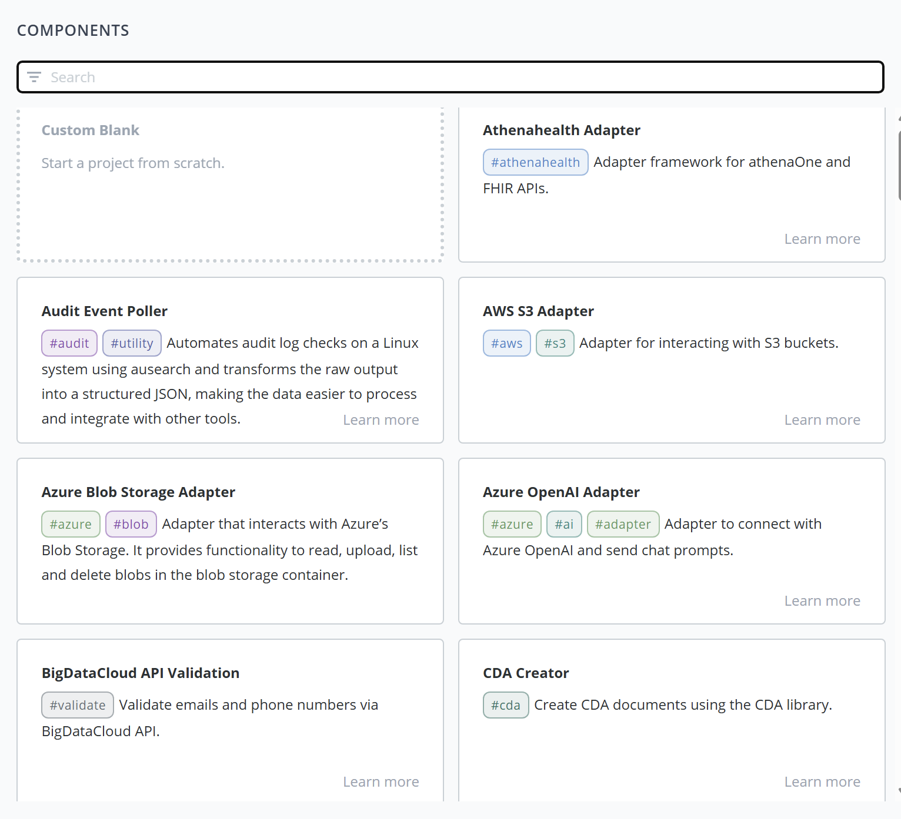Click the #aws tag

[x=507, y=343]
